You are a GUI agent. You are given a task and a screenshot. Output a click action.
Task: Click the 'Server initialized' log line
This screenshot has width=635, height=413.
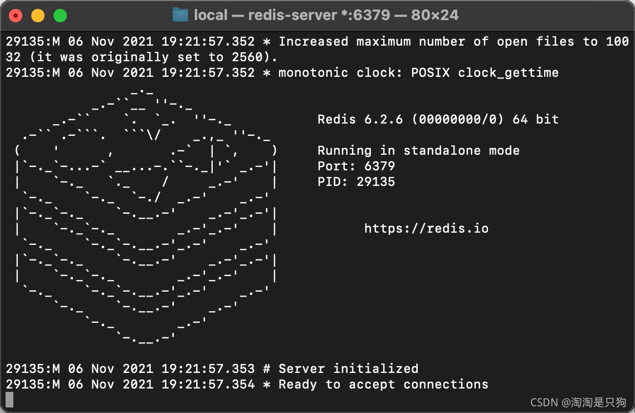coord(212,369)
